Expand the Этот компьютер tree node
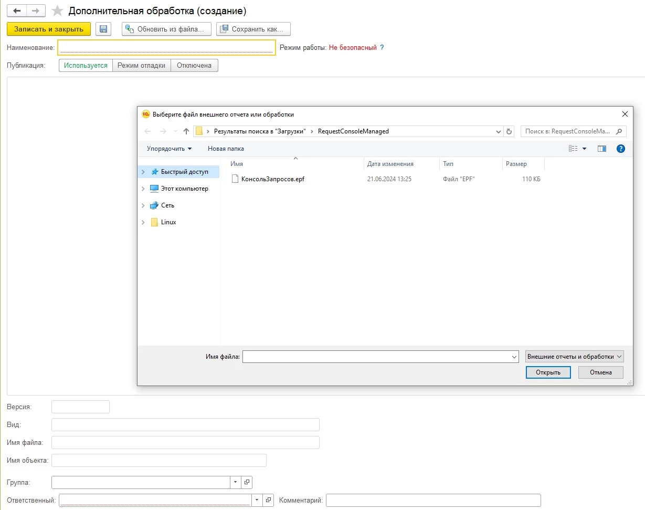This screenshot has width=645, height=510. pyautogui.click(x=143, y=189)
